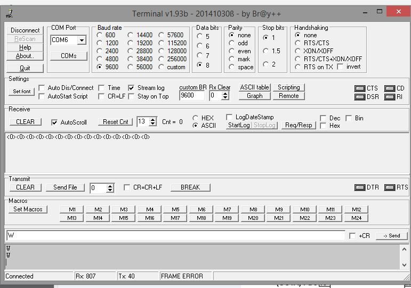The width and height of the screenshot is (411, 288).
Task: Toggle the AutoScroll checkbox
Action: (54, 122)
